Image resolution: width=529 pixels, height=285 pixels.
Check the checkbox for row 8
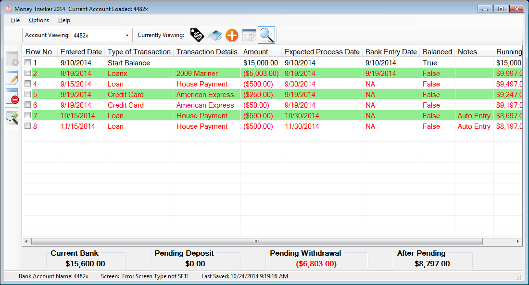coord(28,126)
